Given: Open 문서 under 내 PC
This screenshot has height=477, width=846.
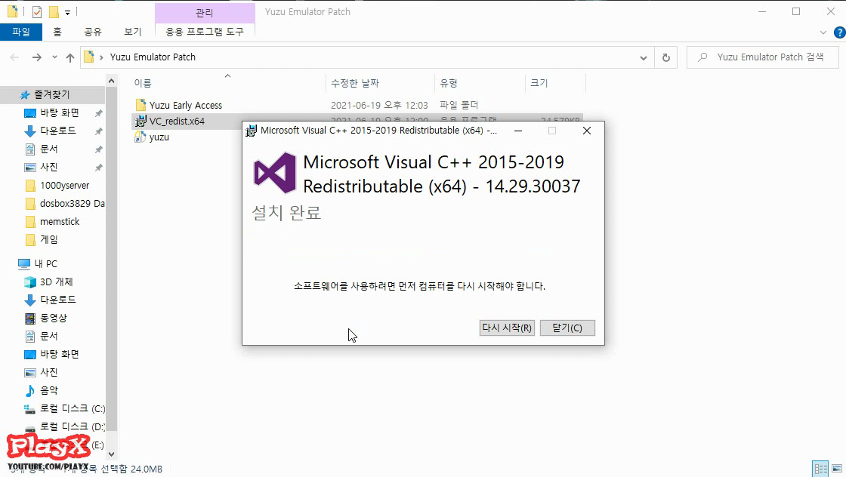Looking at the screenshot, I should tap(48, 336).
